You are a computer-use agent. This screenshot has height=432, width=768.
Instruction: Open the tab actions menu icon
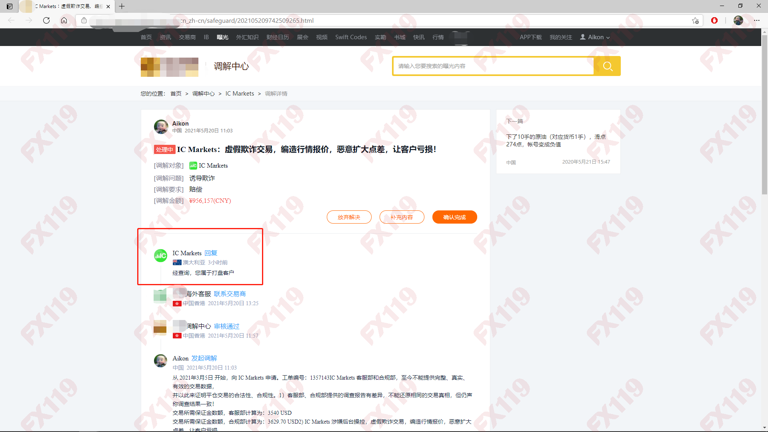tap(10, 6)
